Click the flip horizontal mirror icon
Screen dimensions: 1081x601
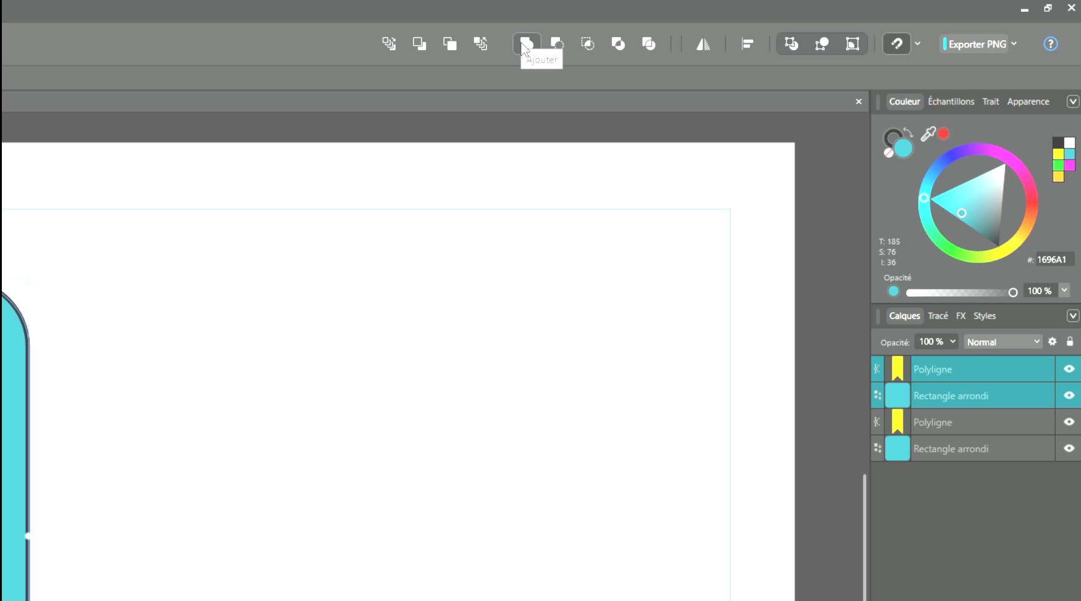click(x=703, y=44)
